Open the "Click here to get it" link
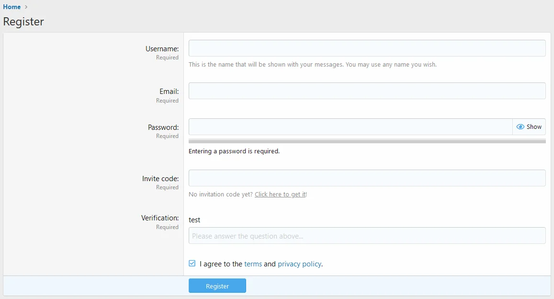 (x=280, y=195)
